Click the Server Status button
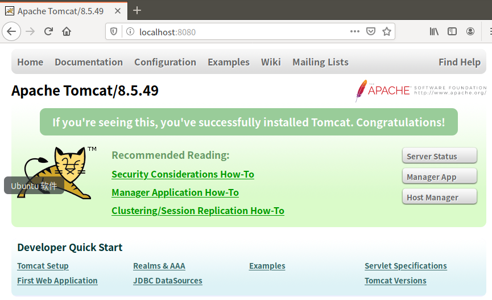This screenshot has height=300, width=492. tap(440, 155)
